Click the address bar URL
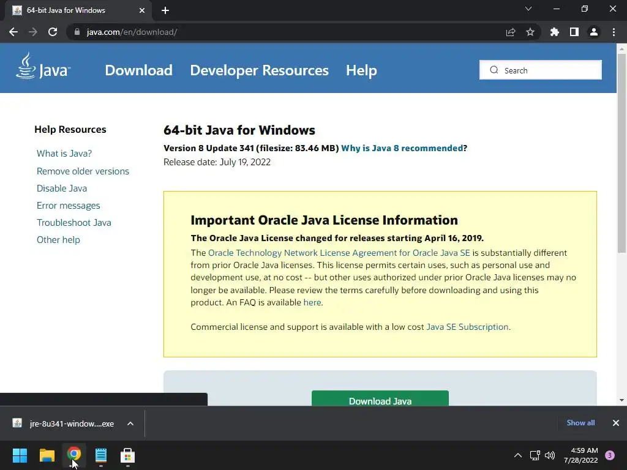This screenshot has height=470, width=627. pyautogui.click(x=132, y=32)
